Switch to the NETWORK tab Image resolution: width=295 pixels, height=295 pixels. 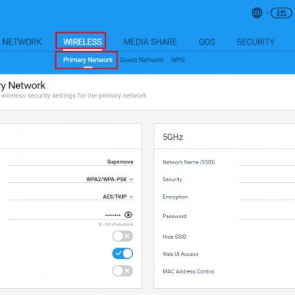22,41
